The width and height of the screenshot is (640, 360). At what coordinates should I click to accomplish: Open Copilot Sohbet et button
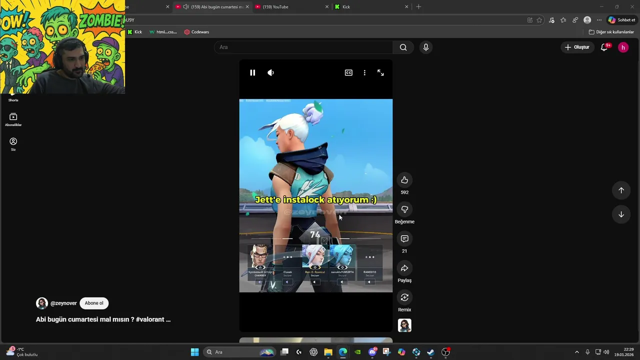[x=621, y=20]
